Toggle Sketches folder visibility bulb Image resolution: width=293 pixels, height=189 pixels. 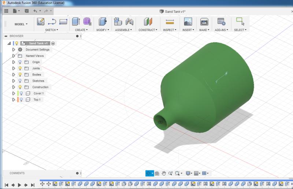tap(20, 81)
